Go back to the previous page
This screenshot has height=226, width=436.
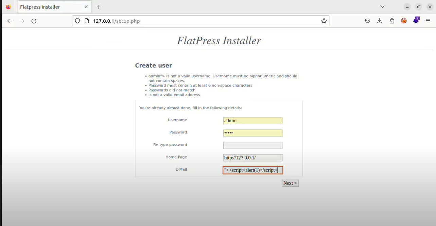coord(10,21)
